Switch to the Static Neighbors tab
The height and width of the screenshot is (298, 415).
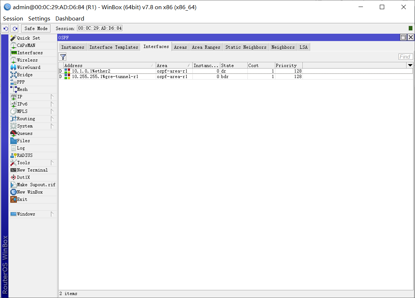pyautogui.click(x=246, y=47)
